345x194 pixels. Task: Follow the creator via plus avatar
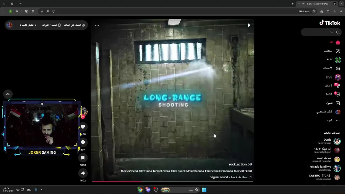83,117
